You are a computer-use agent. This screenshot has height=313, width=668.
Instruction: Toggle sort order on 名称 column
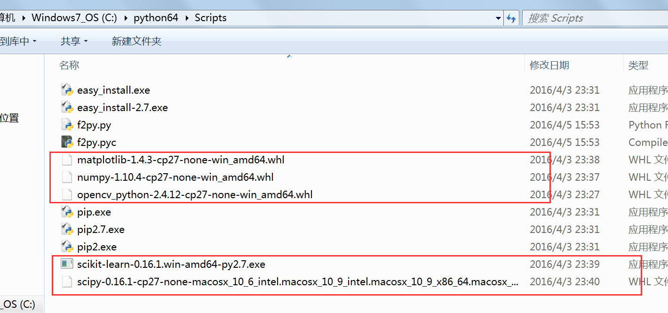pos(69,65)
